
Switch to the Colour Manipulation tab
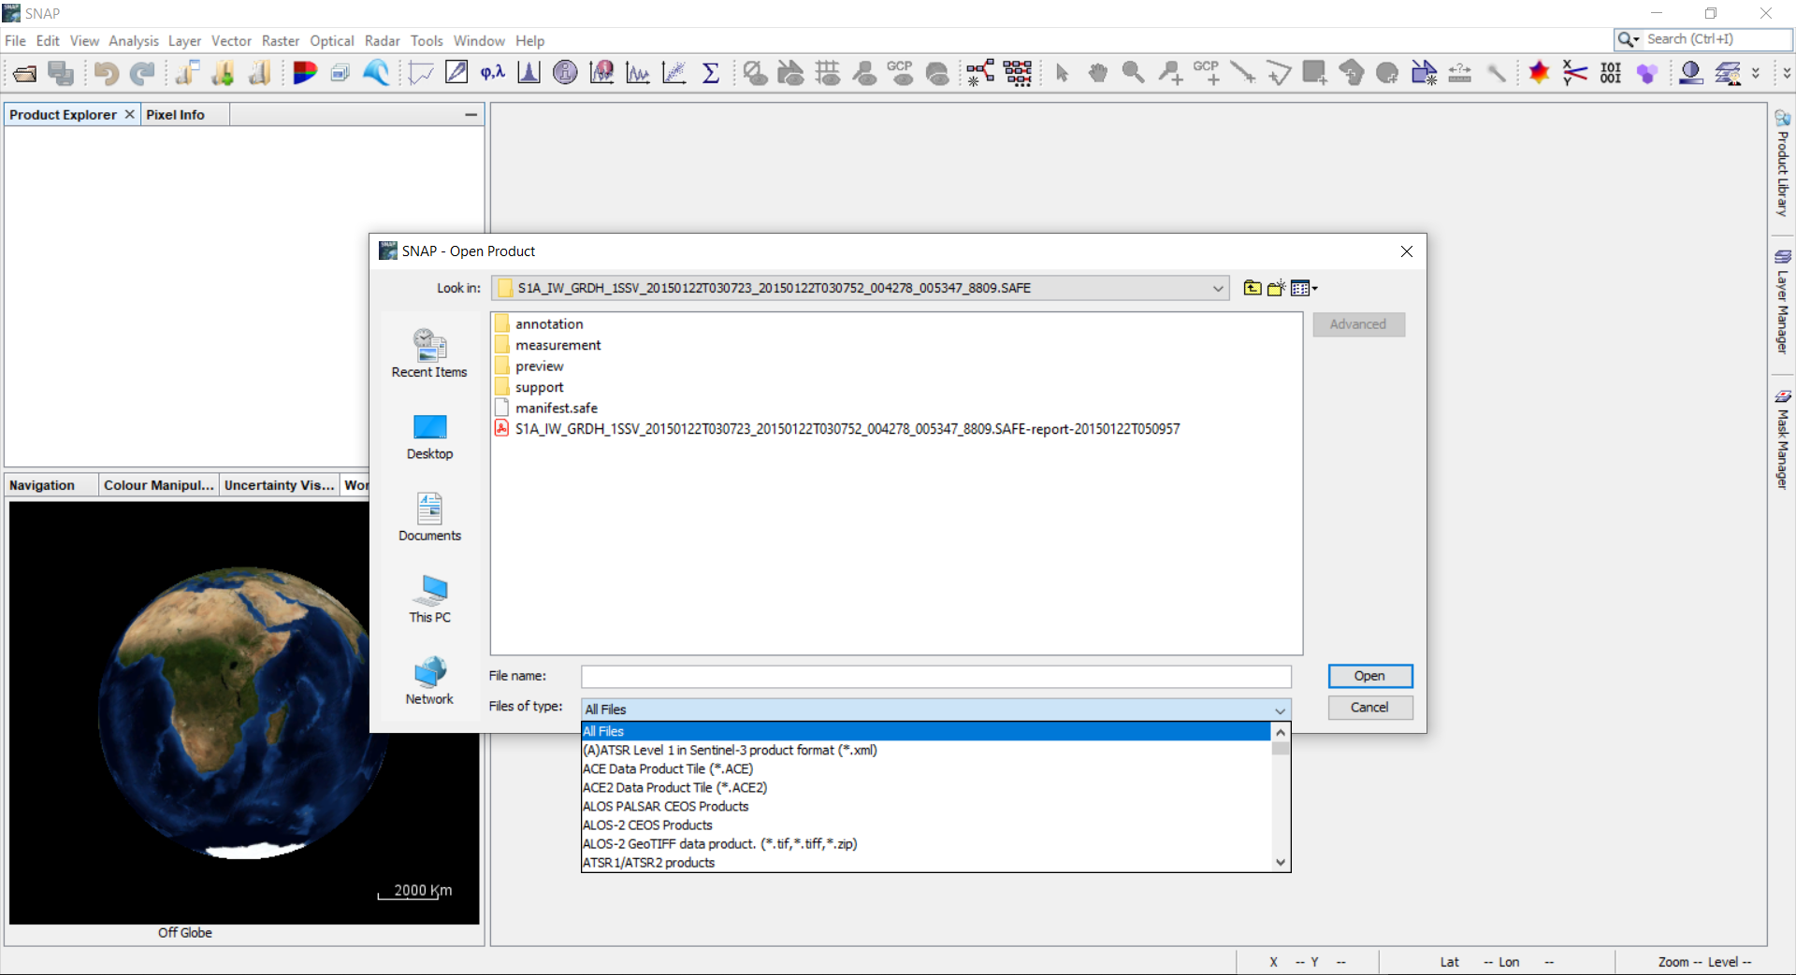pyautogui.click(x=159, y=485)
